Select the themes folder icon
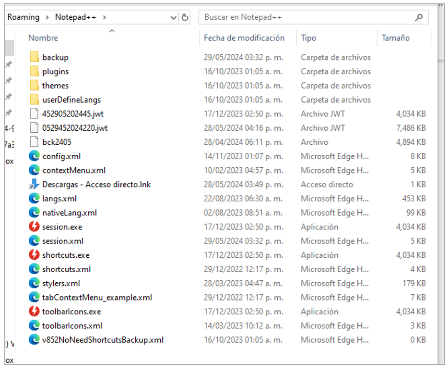 (x=34, y=85)
